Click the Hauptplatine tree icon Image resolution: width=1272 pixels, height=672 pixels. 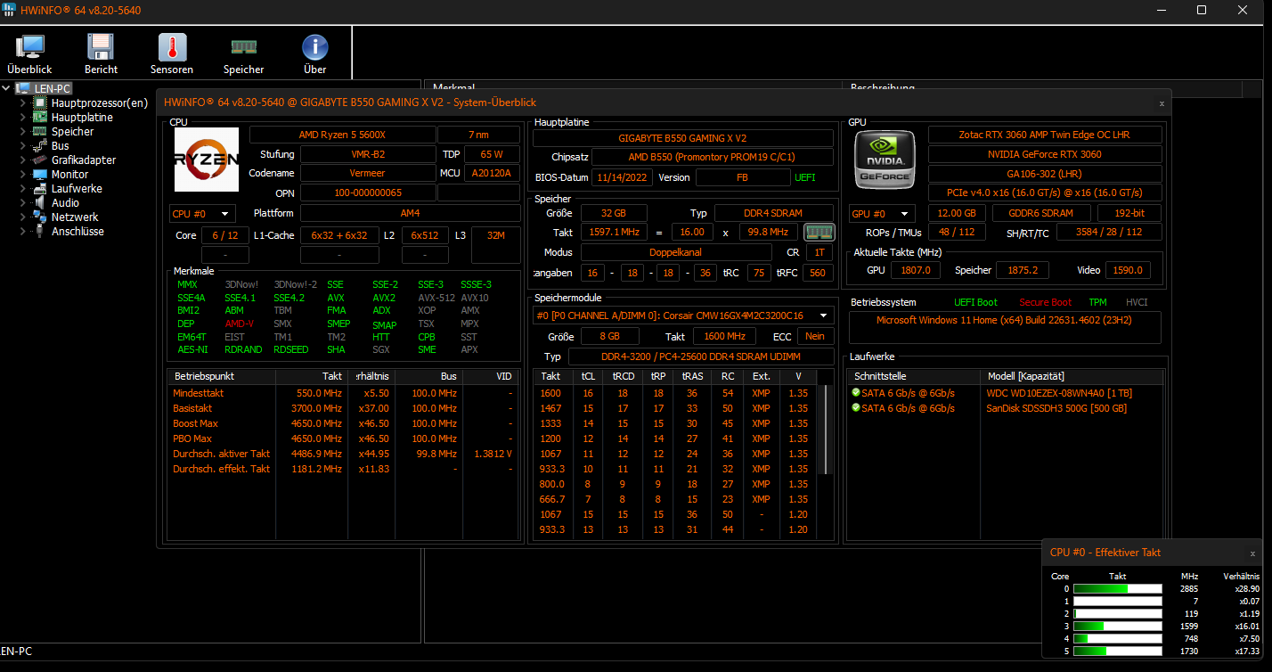tap(40, 117)
